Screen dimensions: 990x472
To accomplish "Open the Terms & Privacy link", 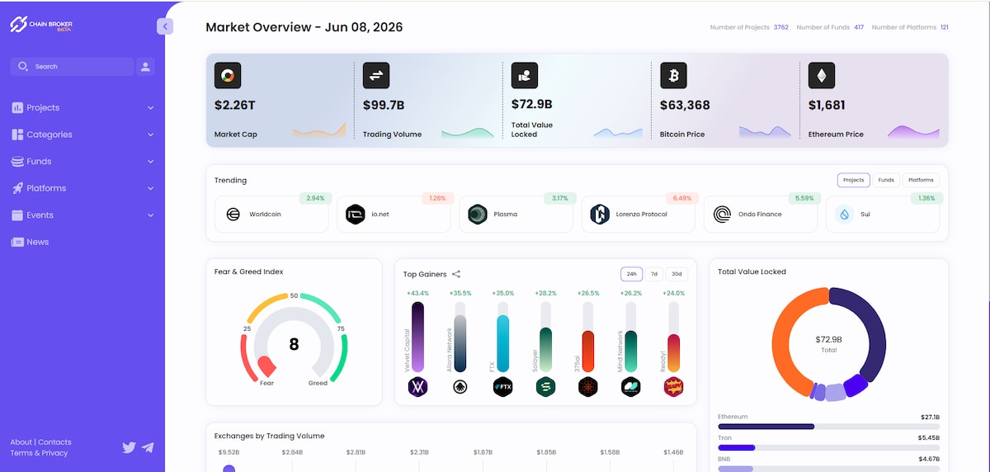I will click(x=39, y=453).
